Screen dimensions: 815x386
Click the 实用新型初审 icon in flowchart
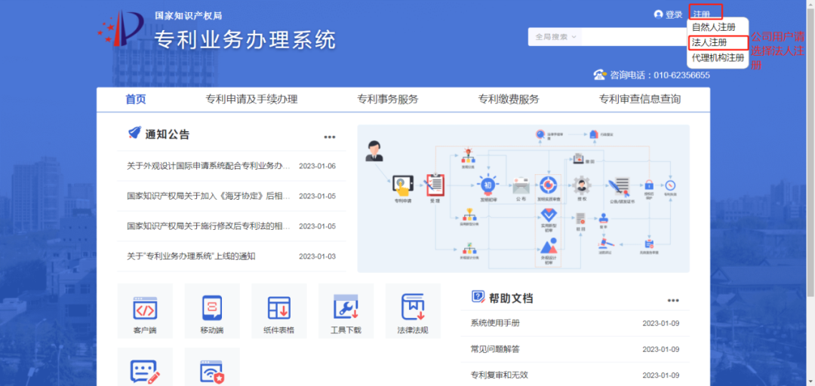[x=549, y=215]
